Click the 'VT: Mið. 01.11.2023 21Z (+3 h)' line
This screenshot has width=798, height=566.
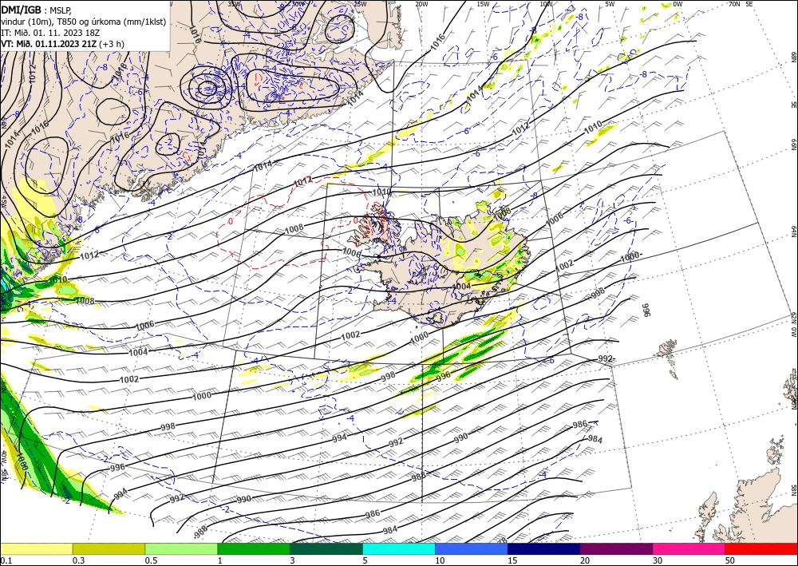click(62, 44)
